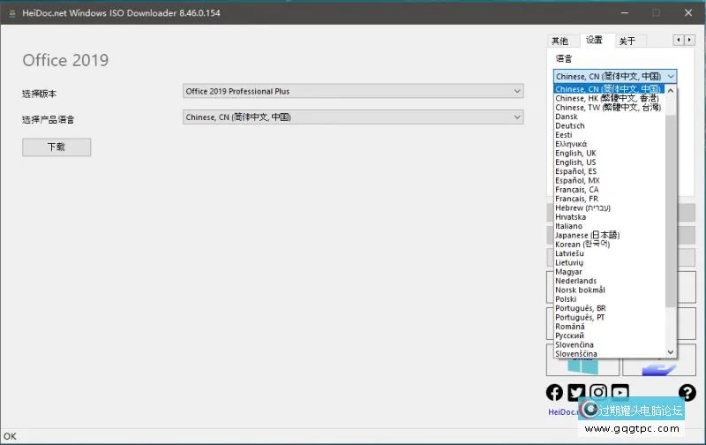Select English, US from language list

click(x=575, y=162)
